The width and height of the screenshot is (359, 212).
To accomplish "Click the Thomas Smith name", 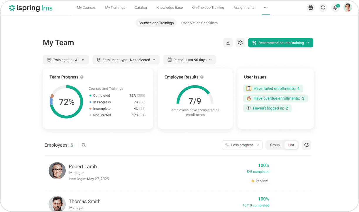I will pos(85,201).
